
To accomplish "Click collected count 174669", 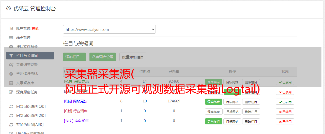I will [174, 101].
